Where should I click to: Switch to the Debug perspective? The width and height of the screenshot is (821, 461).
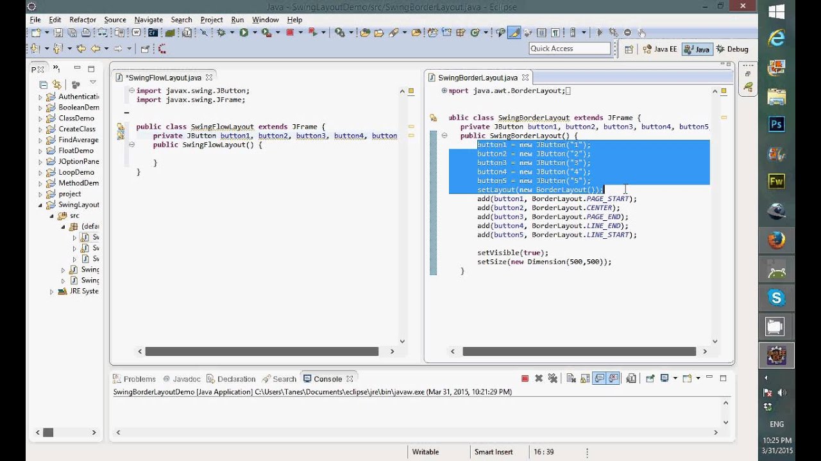point(732,49)
